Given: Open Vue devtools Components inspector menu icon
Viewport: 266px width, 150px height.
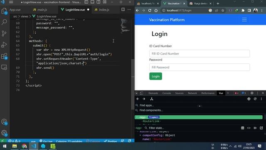Looking at the screenshot, I should tap(151, 99).
